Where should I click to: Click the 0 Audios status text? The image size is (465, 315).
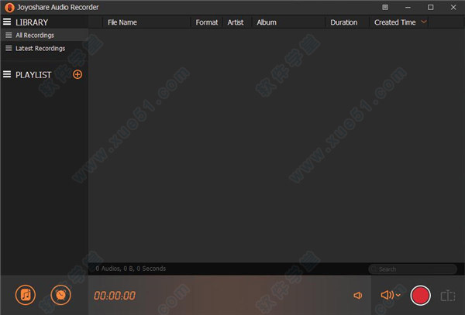131,269
